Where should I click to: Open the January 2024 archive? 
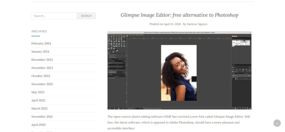point(40,51)
